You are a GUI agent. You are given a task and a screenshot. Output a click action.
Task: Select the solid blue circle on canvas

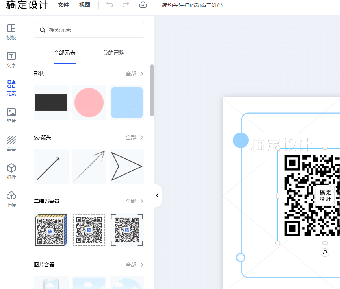point(241,140)
